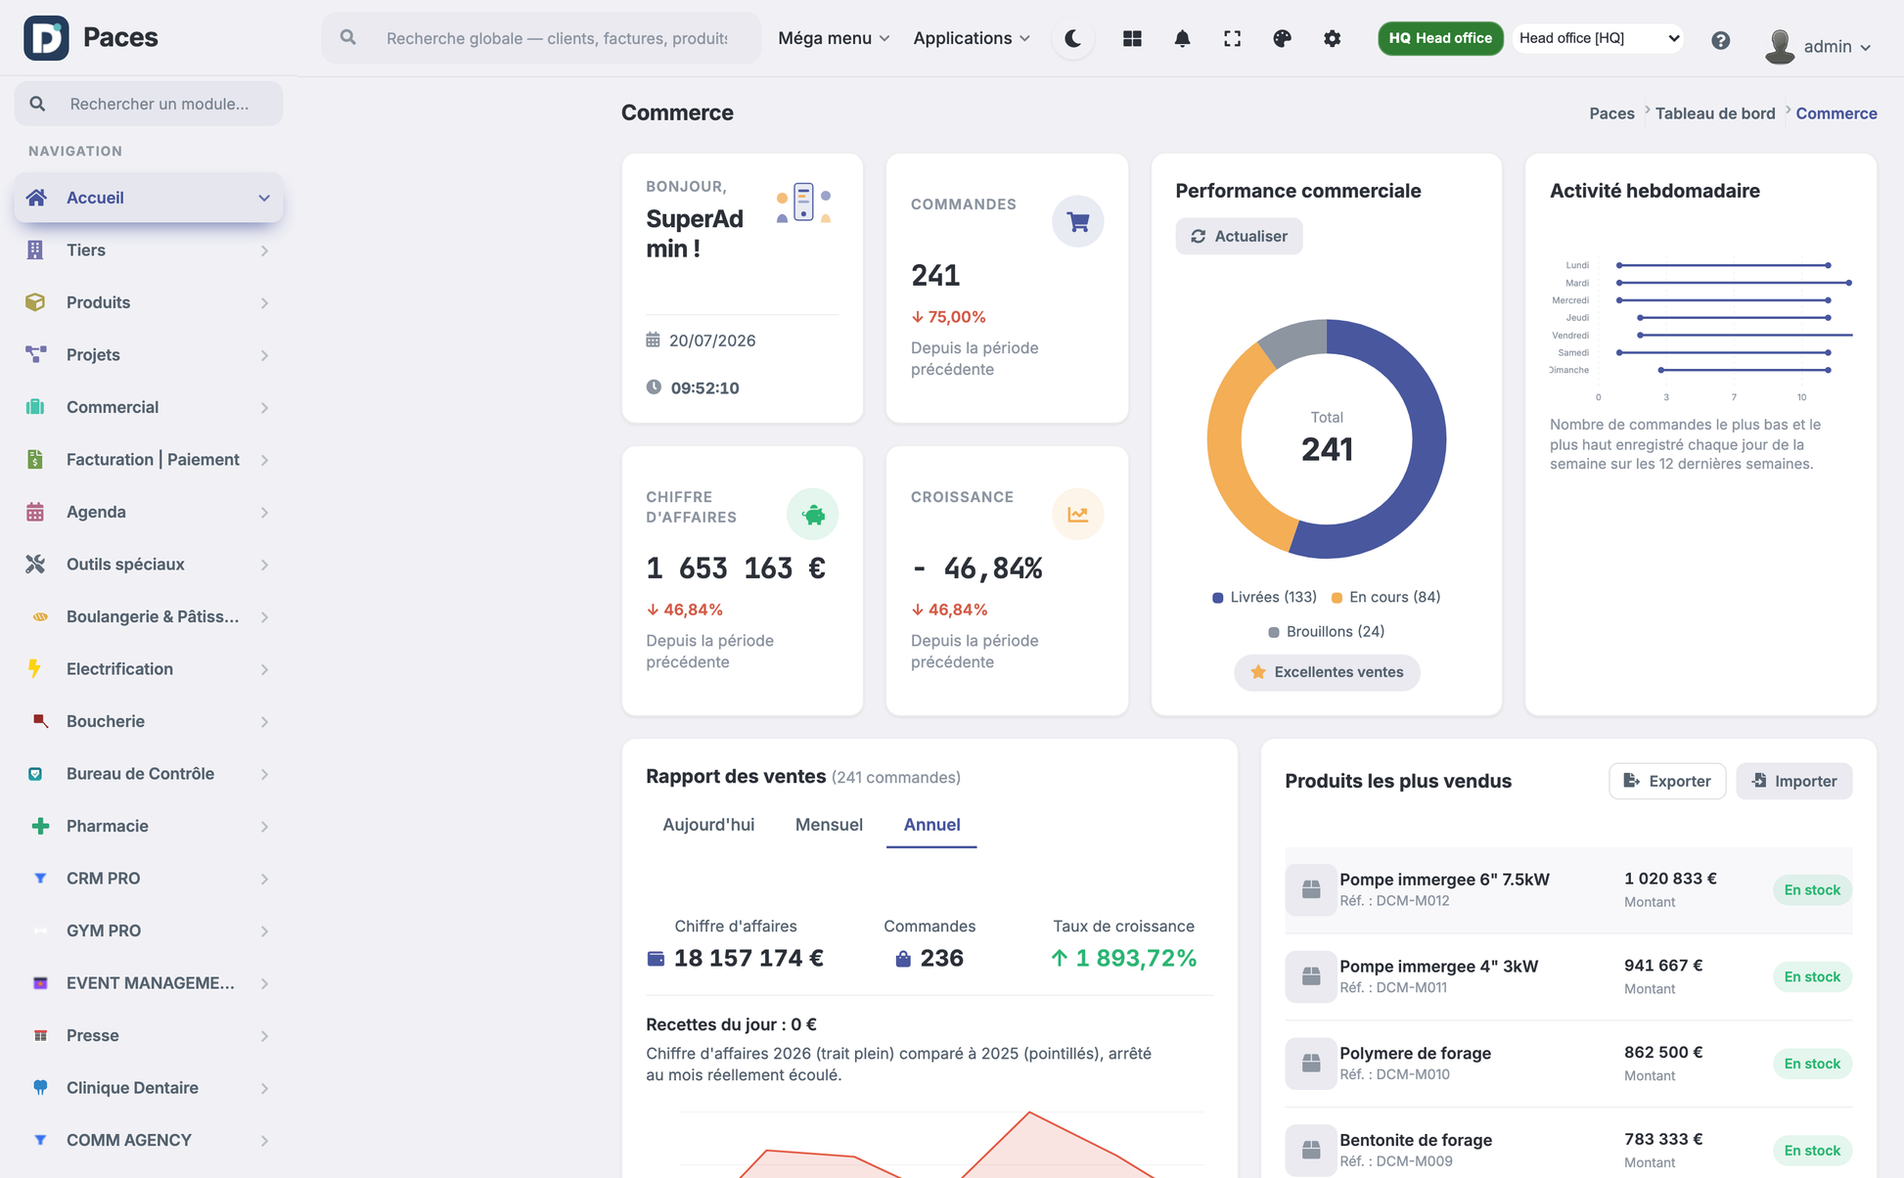
Task: Click the Importer button
Action: click(1794, 781)
